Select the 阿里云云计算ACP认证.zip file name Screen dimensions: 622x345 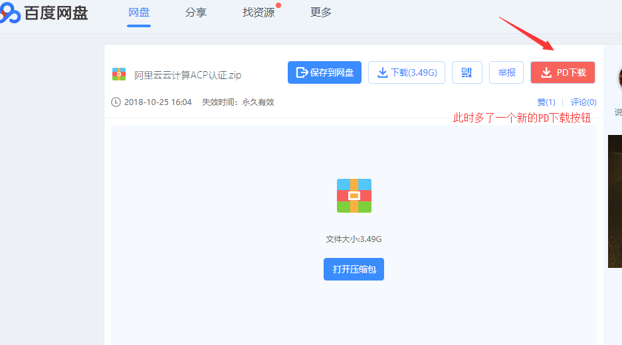[187, 75]
